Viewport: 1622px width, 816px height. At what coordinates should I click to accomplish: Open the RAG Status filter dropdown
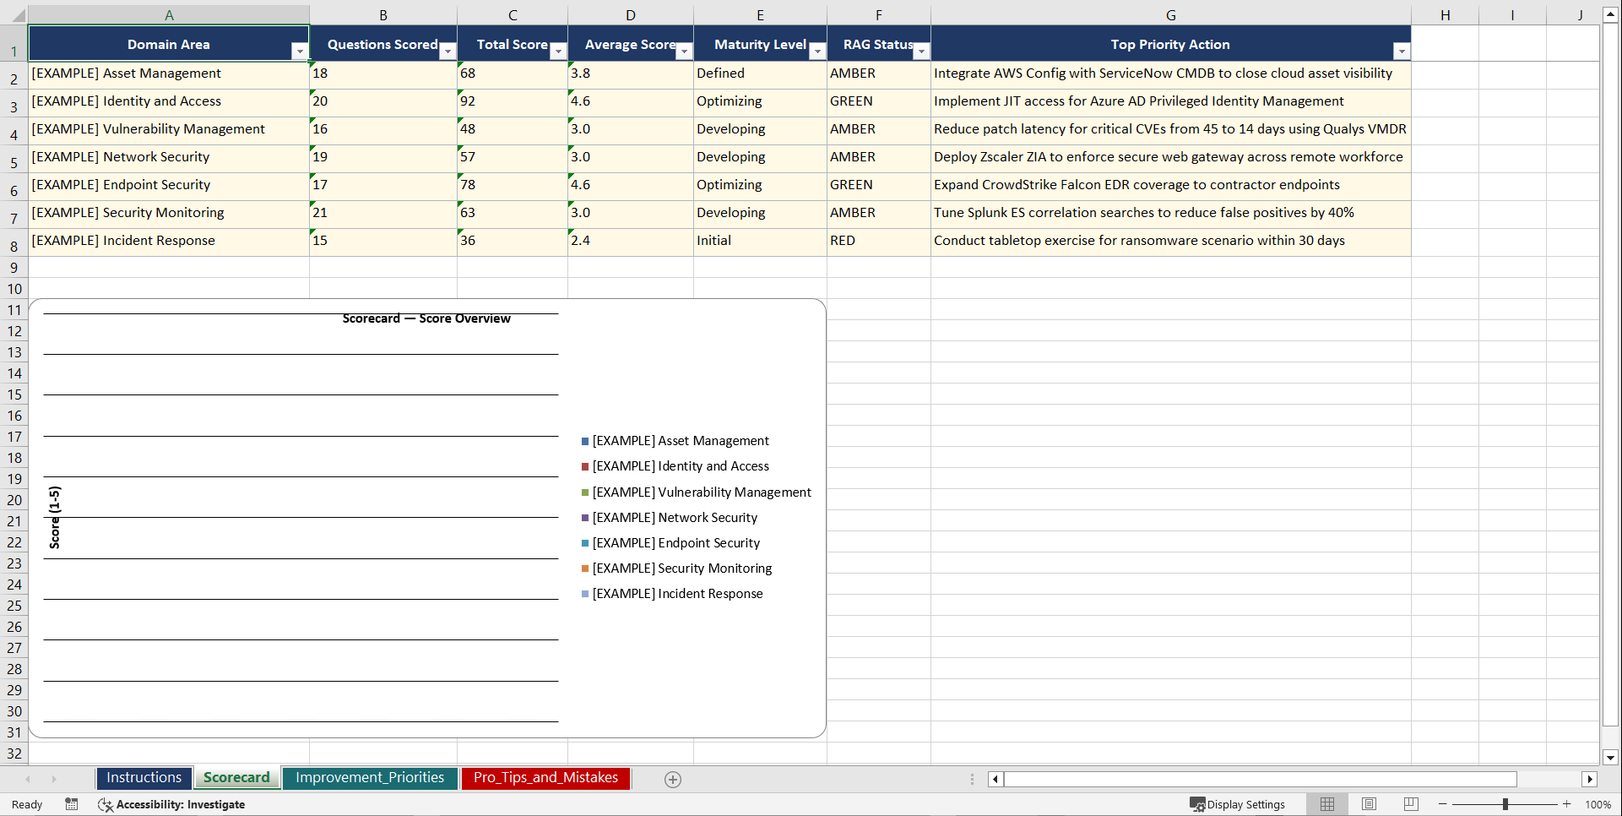click(x=920, y=51)
